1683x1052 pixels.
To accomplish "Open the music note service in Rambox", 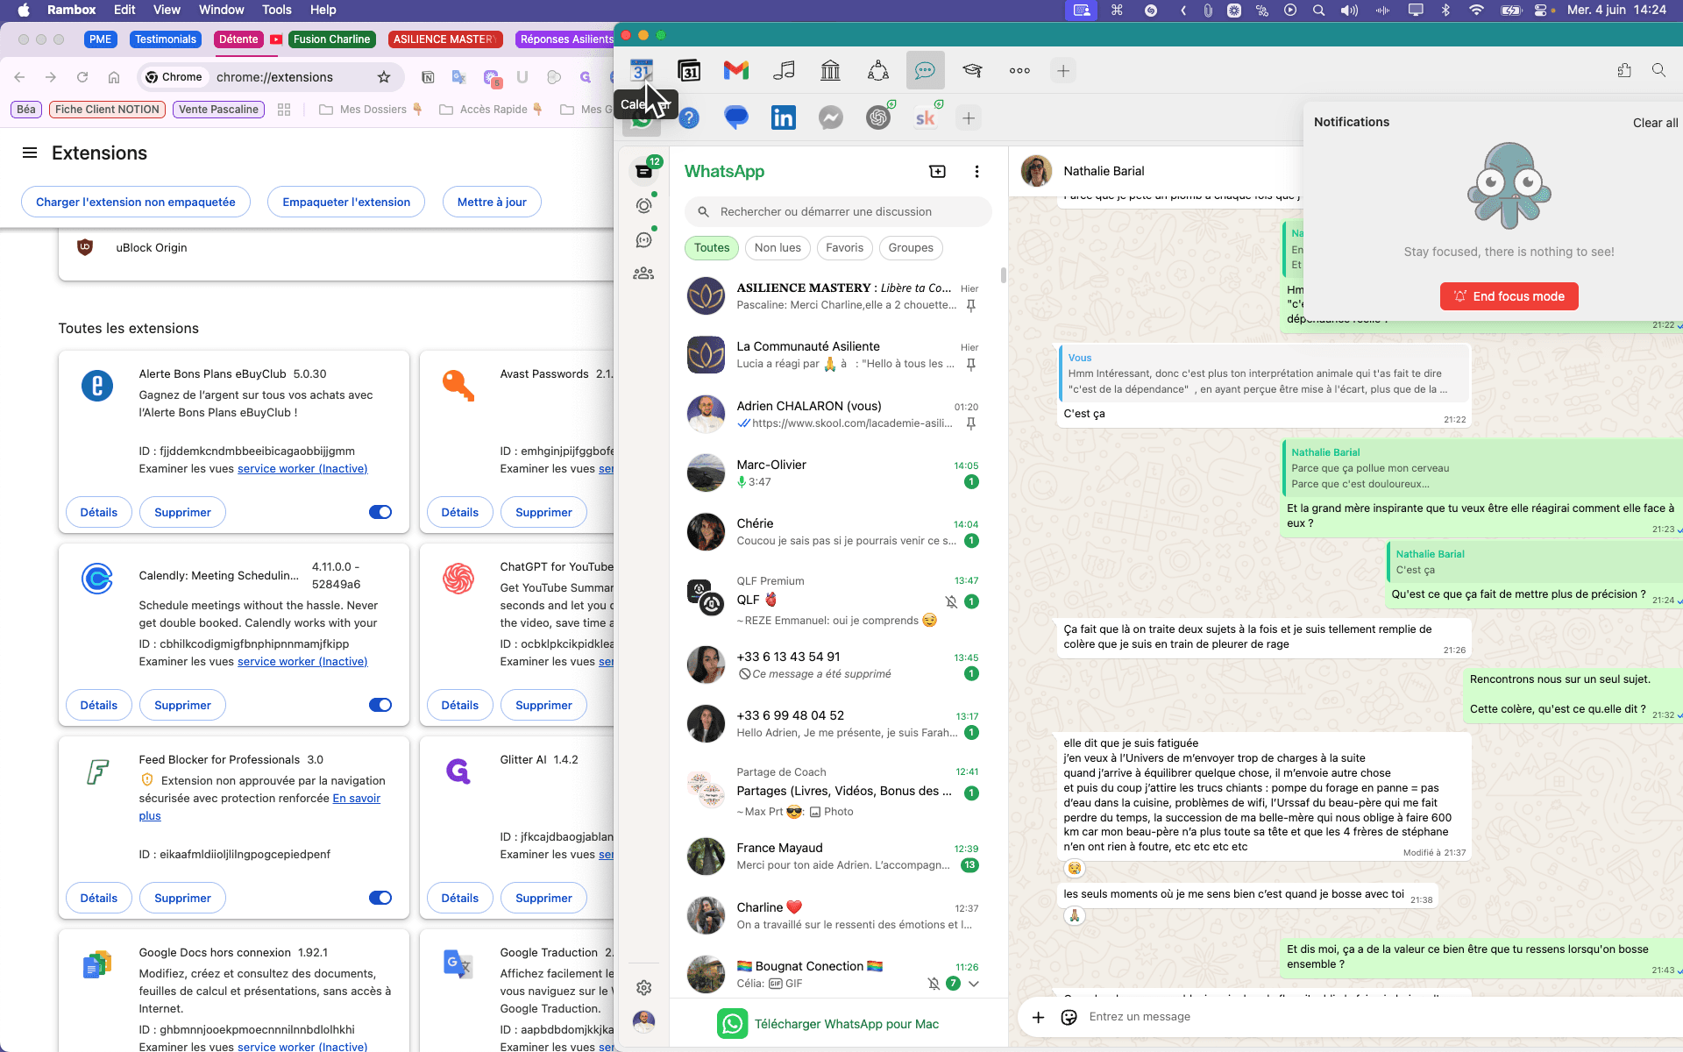I will (x=784, y=71).
